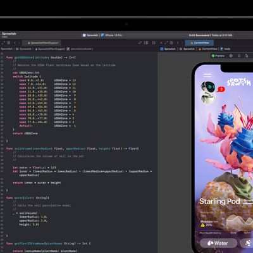The width and height of the screenshot is (253, 253).
Task: Open the adjust editor options icon
Action: tap(146, 43)
